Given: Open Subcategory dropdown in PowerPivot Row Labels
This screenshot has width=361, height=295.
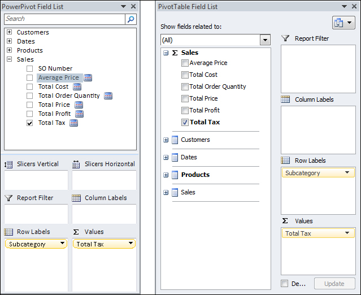Looking at the screenshot, I should (62, 243).
